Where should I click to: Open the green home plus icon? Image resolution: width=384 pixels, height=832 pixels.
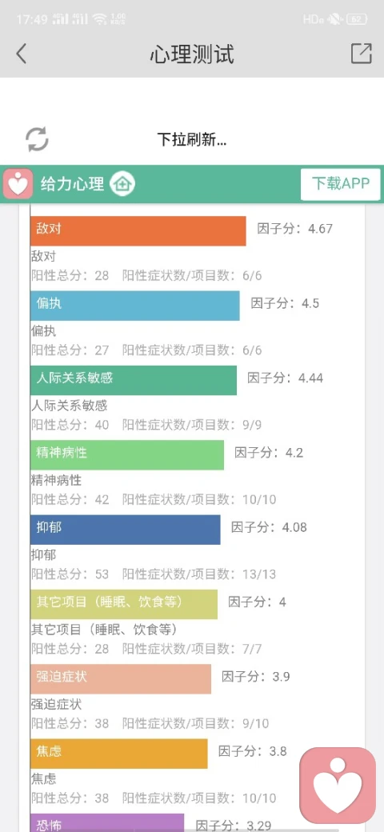(122, 184)
